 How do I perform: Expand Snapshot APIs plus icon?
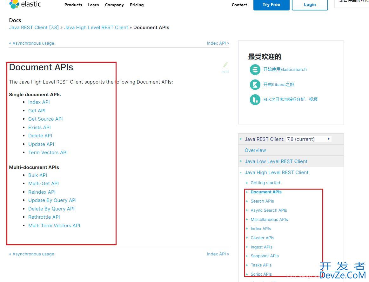click(x=247, y=256)
